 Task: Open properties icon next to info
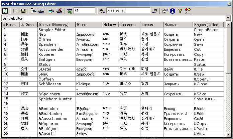[x=164, y=11]
